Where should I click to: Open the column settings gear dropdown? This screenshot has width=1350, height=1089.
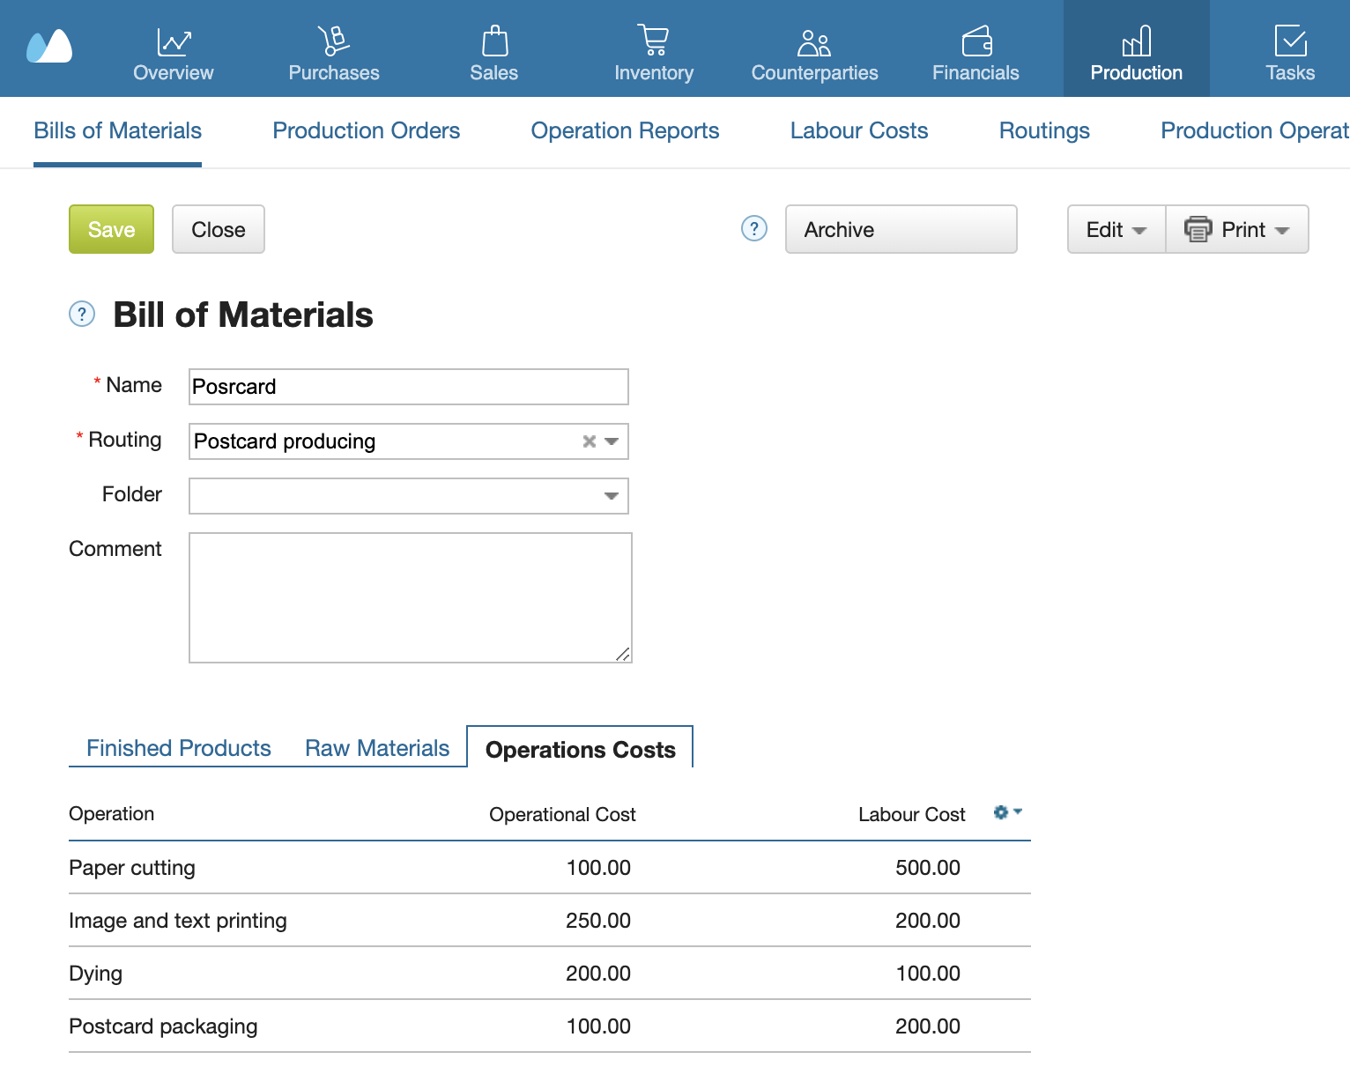pyautogui.click(x=1006, y=812)
